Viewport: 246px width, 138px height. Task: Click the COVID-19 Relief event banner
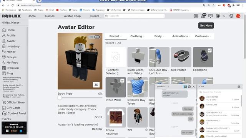coord(14,128)
